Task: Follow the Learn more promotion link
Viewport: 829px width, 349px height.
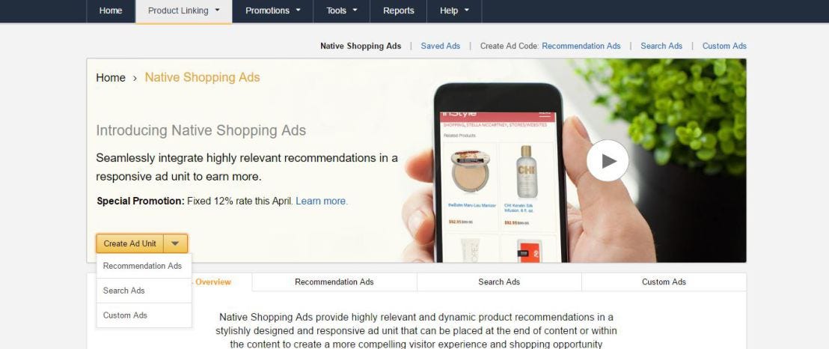Action: [322, 201]
